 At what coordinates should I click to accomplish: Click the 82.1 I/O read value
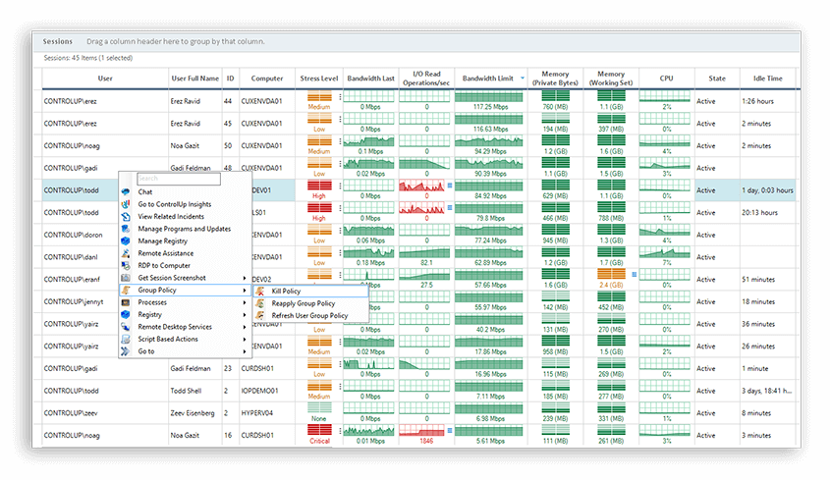pyautogui.click(x=426, y=262)
